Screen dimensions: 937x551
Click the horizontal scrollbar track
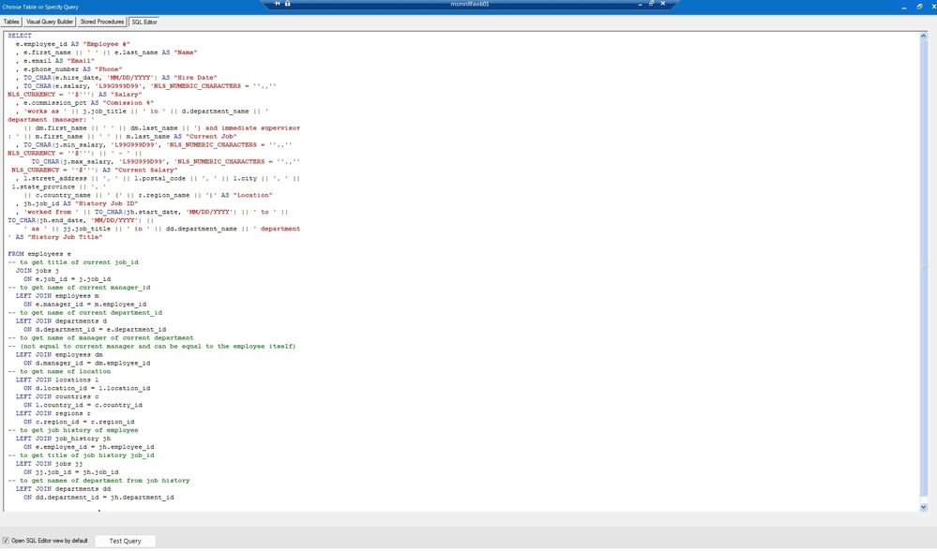tap(460, 509)
